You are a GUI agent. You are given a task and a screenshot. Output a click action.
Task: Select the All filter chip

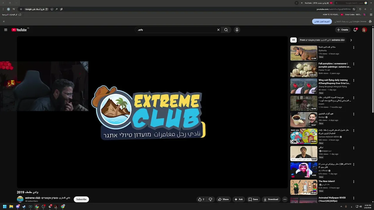[x=293, y=40]
